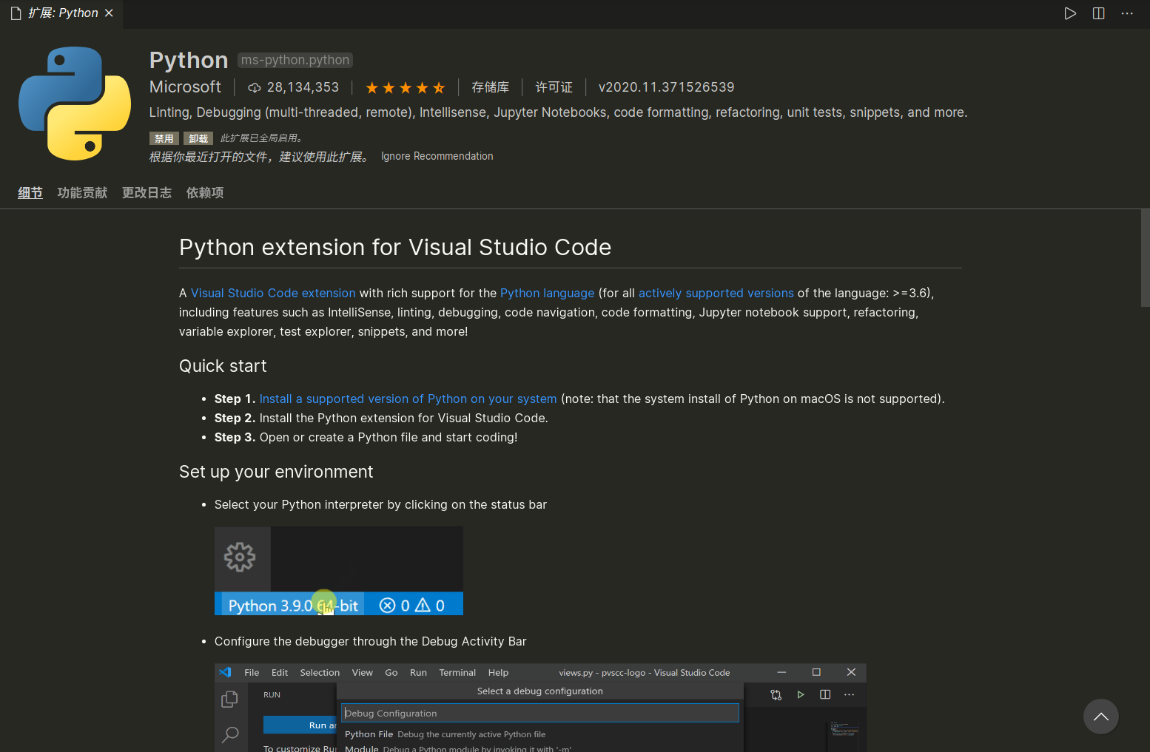This screenshot has width=1150, height=752.
Task: Click the scroll-to-top arrow button
Action: [x=1100, y=717]
